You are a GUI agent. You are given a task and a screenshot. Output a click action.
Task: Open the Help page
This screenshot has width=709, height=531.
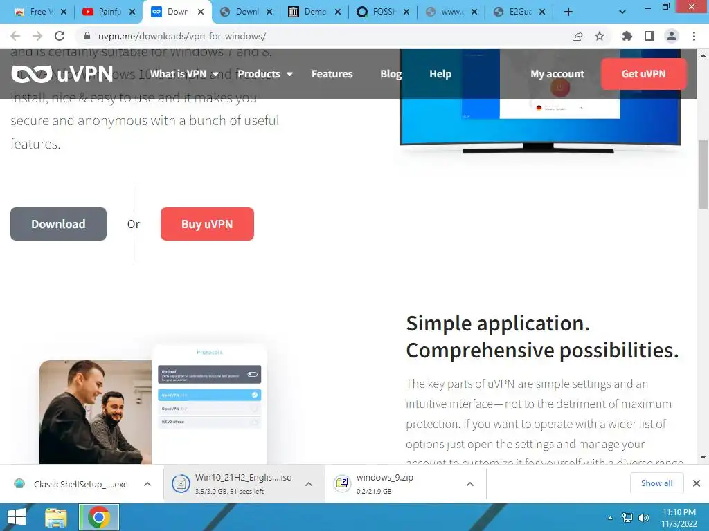(x=440, y=74)
